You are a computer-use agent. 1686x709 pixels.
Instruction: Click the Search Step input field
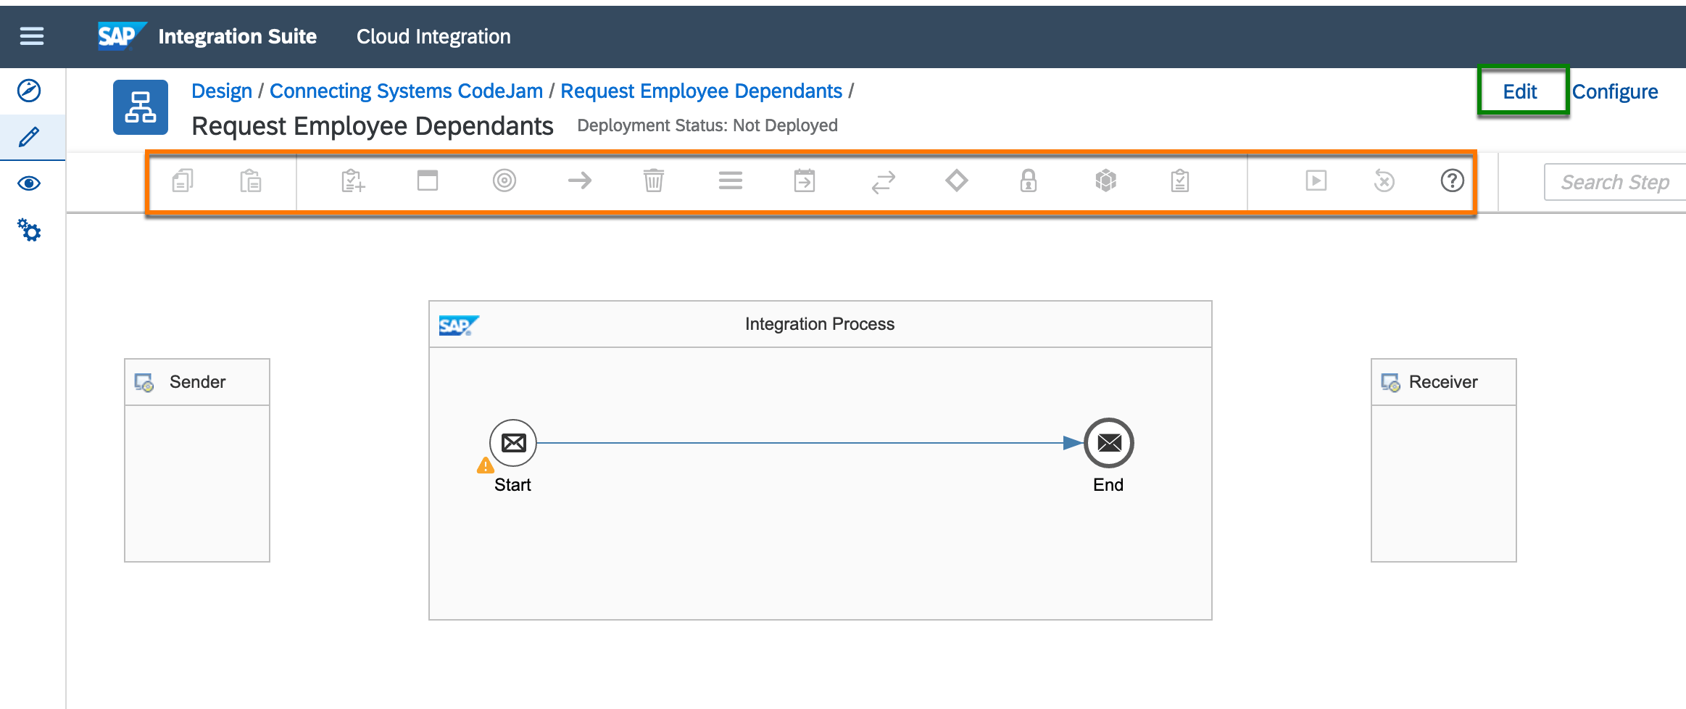click(1615, 182)
